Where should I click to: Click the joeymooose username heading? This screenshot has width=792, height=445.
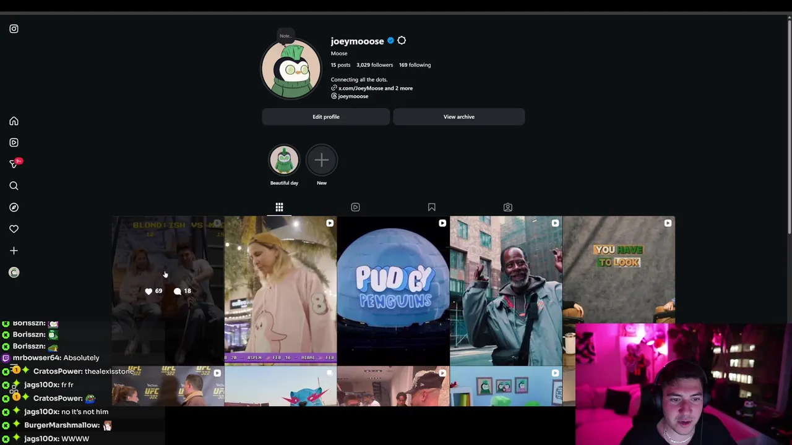[357, 41]
